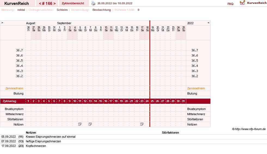
Task: Click note date 05.09.2022
Action: 8,137
